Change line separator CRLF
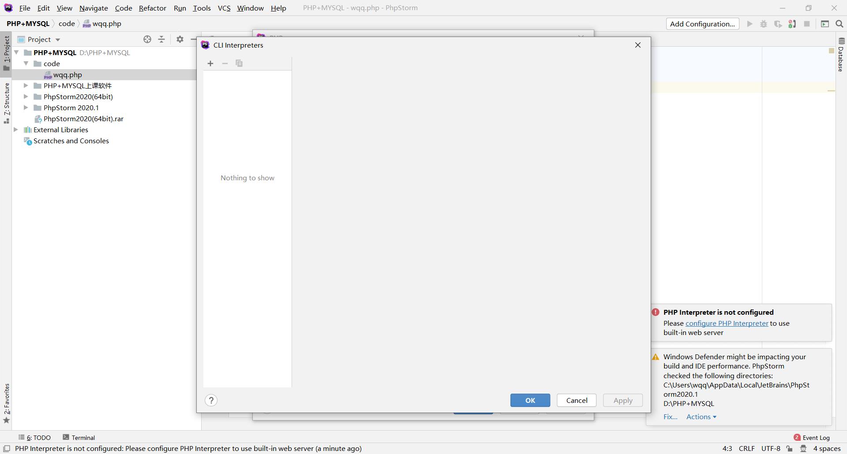The image size is (847, 454). (x=746, y=448)
